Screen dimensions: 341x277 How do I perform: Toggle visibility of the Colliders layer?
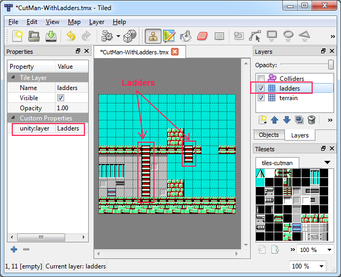(x=261, y=78)
